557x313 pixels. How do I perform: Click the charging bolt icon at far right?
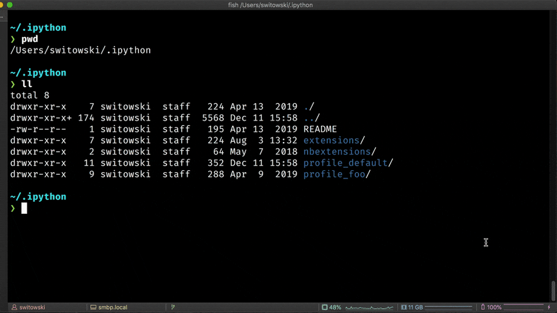[x=549, y=308]
